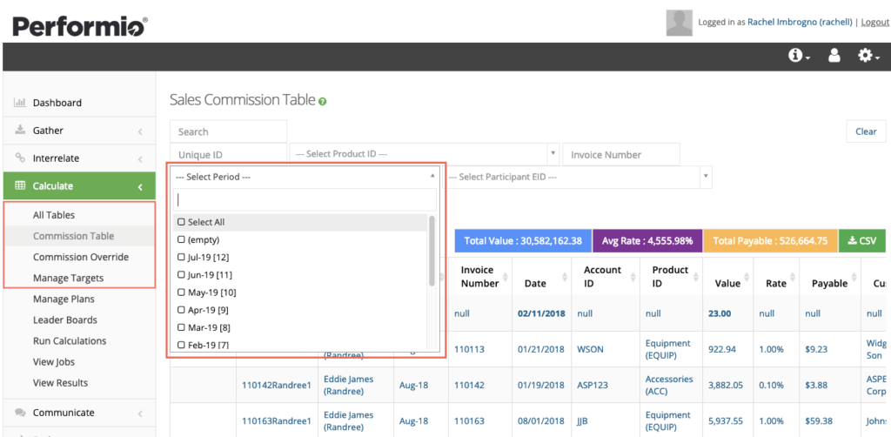Click the Logout link
The image size is (891, 437).
(875, 22)
